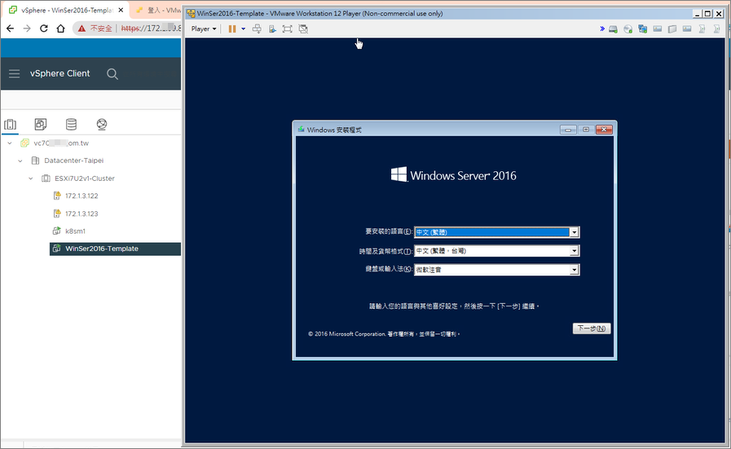Viewport: 731px width, 449px height.
Task: Click the hard disk device icon
Action: [613, 29]
